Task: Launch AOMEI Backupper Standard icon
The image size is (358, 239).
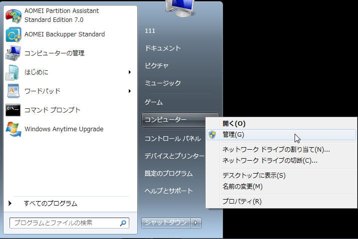Action: click(13, 34)
